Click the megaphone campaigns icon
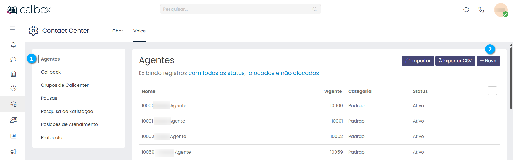 coord(13,151)
